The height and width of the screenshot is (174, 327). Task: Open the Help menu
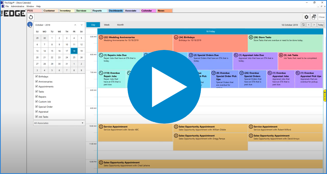[x=38, y=6]
